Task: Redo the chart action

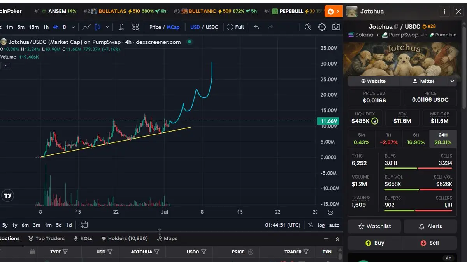Action: (x=270, y=27)
